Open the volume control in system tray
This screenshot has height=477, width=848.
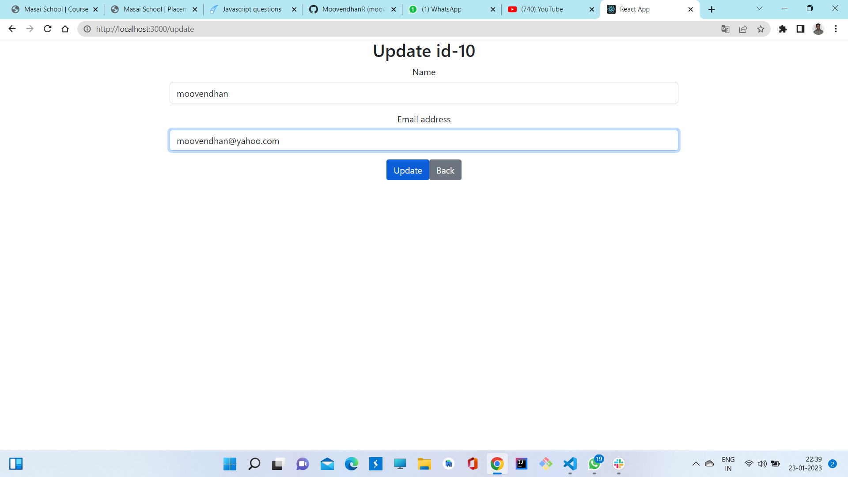762,464
